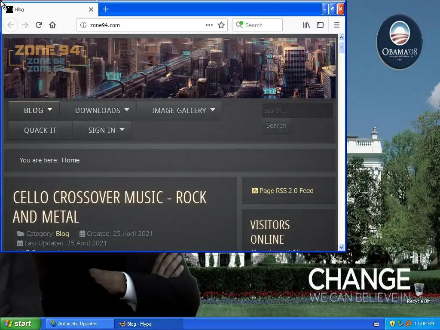Toggle the browser sidebar panel
This screenshot has width=440, height=330.
click(320, 25)
